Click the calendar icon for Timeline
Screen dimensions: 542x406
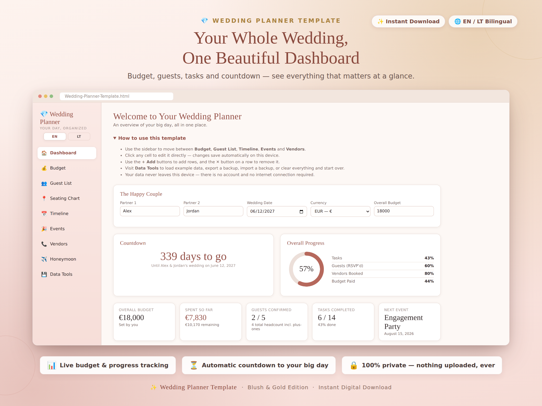tap(44, 214)
